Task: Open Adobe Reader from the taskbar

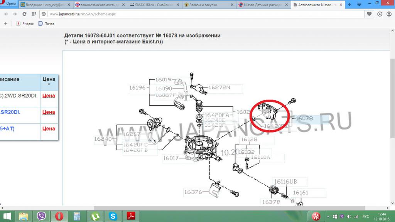Action: pos(131,216)
